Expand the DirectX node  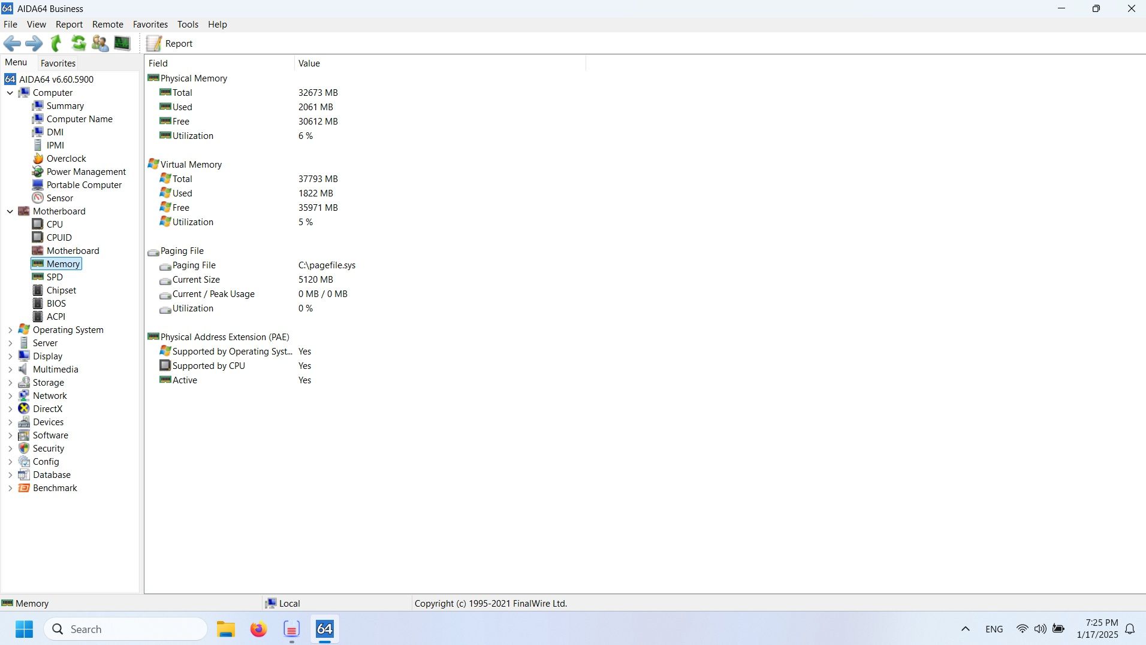pyautogui.click(x=10, y=409)
